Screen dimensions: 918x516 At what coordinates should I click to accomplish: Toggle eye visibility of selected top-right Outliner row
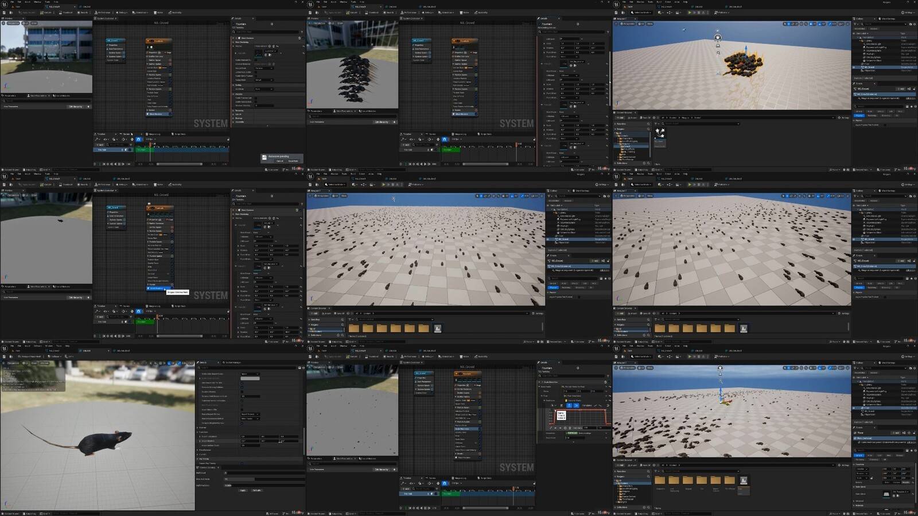click(854, 67)
